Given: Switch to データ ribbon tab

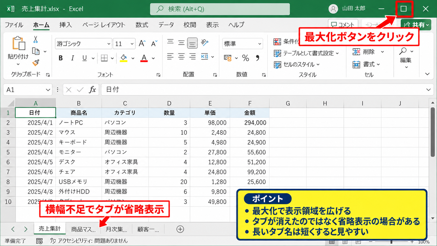Looking at the screenshot, I should pos(166,25).
